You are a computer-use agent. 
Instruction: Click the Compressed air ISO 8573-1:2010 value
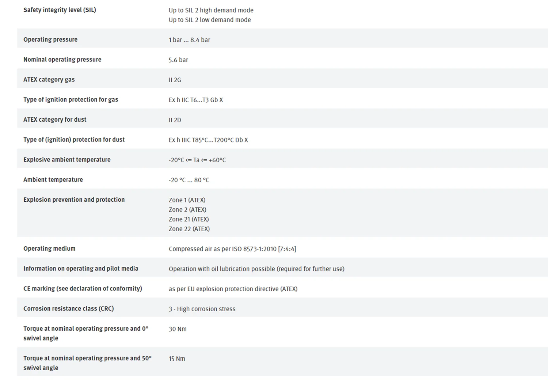[232, 249]
